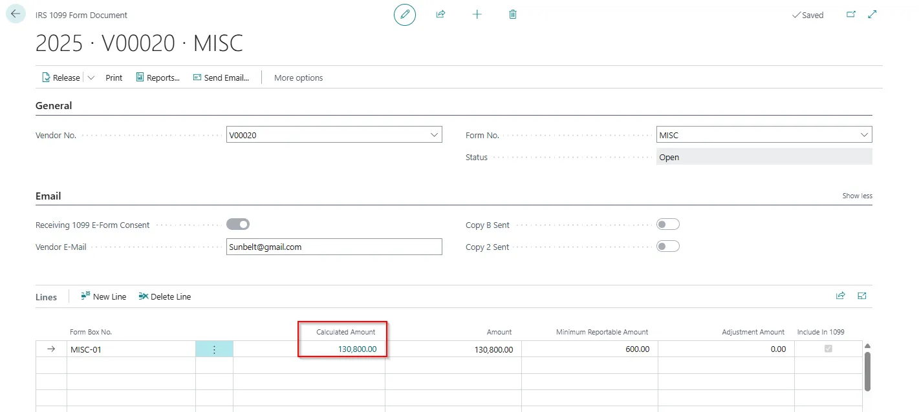Click the Vendor E-Mail input field
919x412 pixels.
point(334,247)
